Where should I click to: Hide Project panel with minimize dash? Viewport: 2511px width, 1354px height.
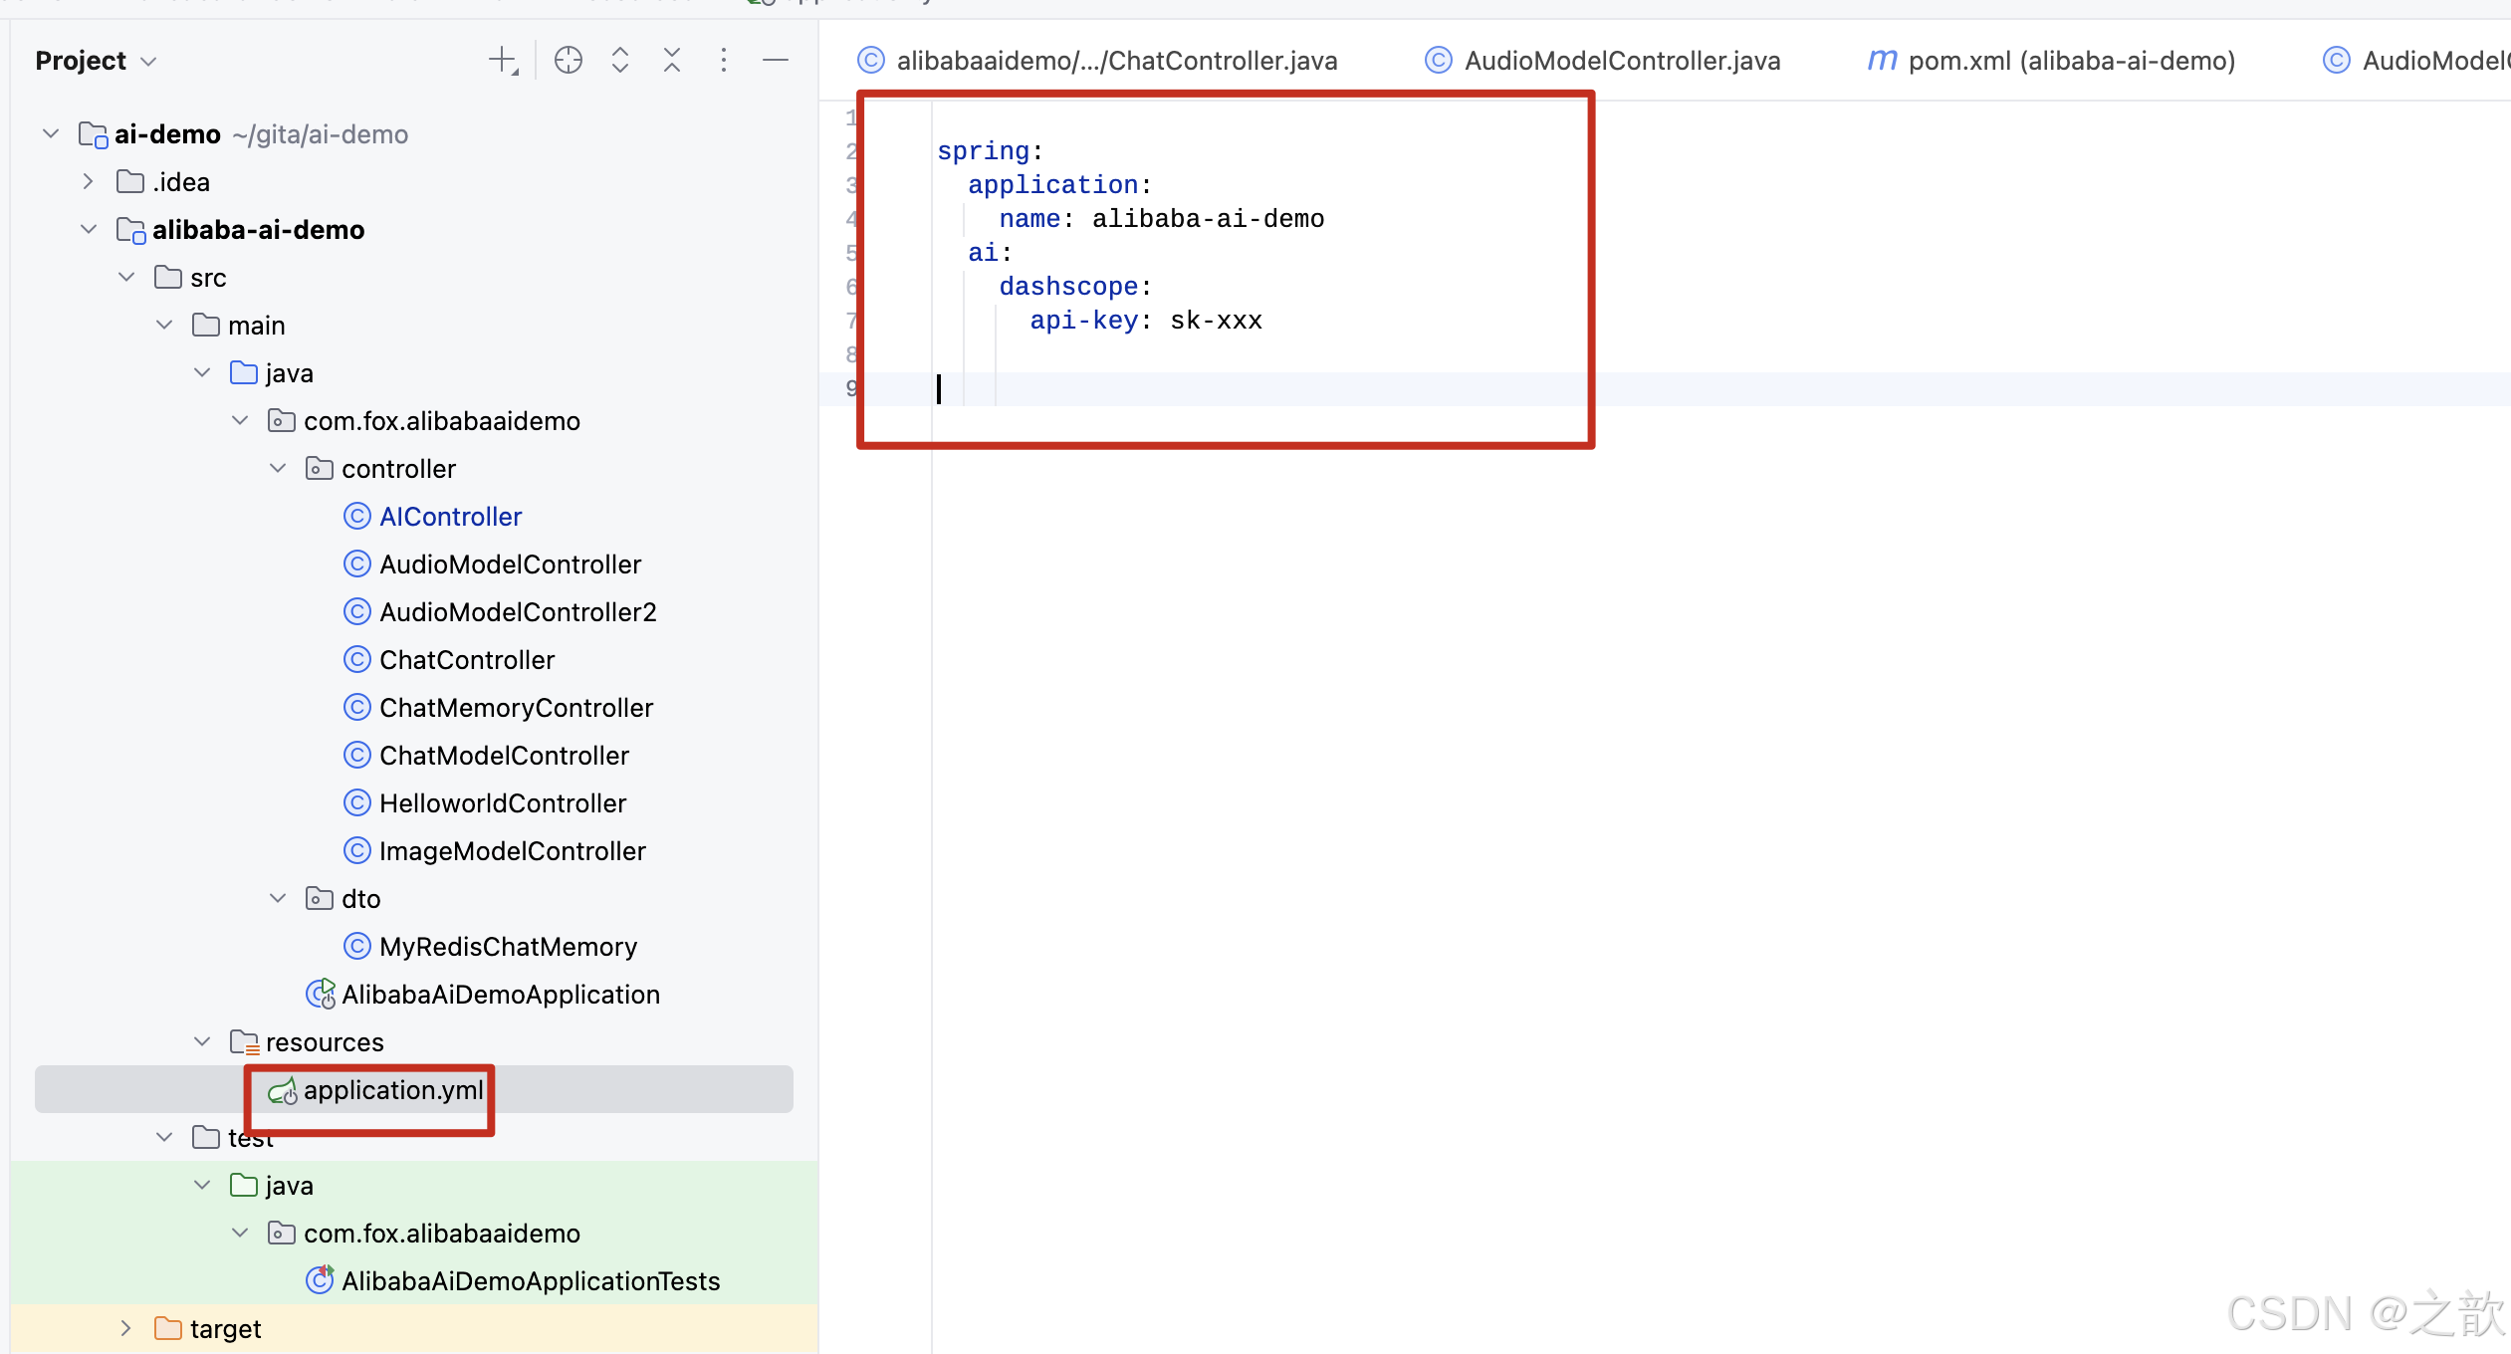coord(776,61)
